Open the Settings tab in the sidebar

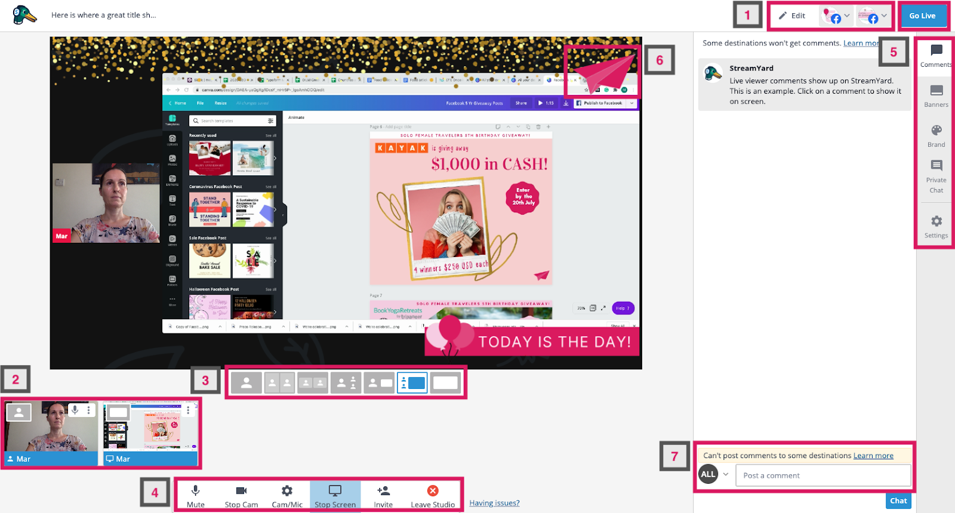tap(936, 227)
